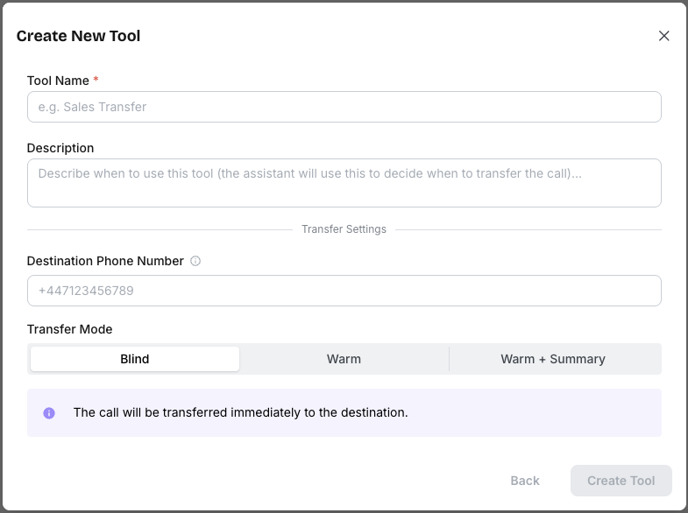The width and height of the screenshot is (688, 513).
Task: Open the Destination Phone Number info tooltip icon
Action: tap(195, 261)
